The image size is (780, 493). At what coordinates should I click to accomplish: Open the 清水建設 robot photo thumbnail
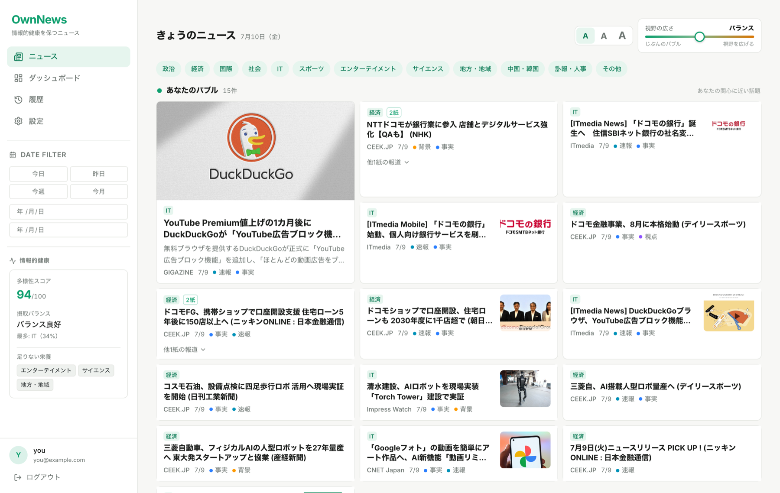tap(525, 389)
